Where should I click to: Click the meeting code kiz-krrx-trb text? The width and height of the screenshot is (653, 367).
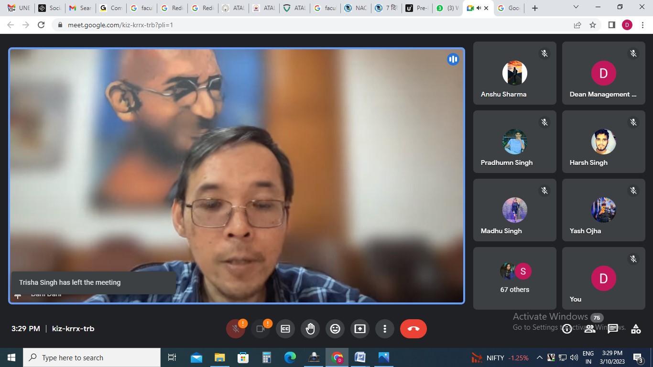(x=73, y=329)
